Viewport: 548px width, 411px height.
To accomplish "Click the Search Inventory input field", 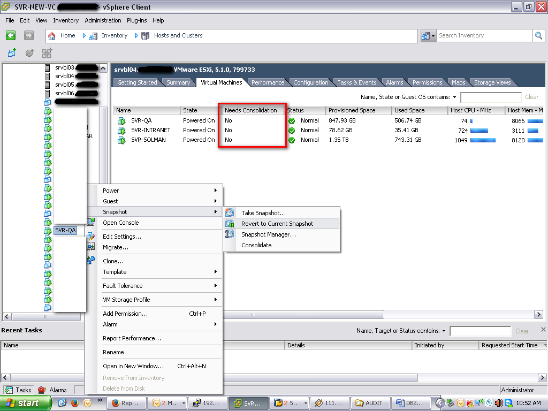I will (x=484, y=36).
